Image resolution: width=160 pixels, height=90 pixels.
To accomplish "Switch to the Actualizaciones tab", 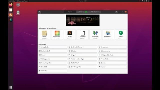I will click(95, 12).
